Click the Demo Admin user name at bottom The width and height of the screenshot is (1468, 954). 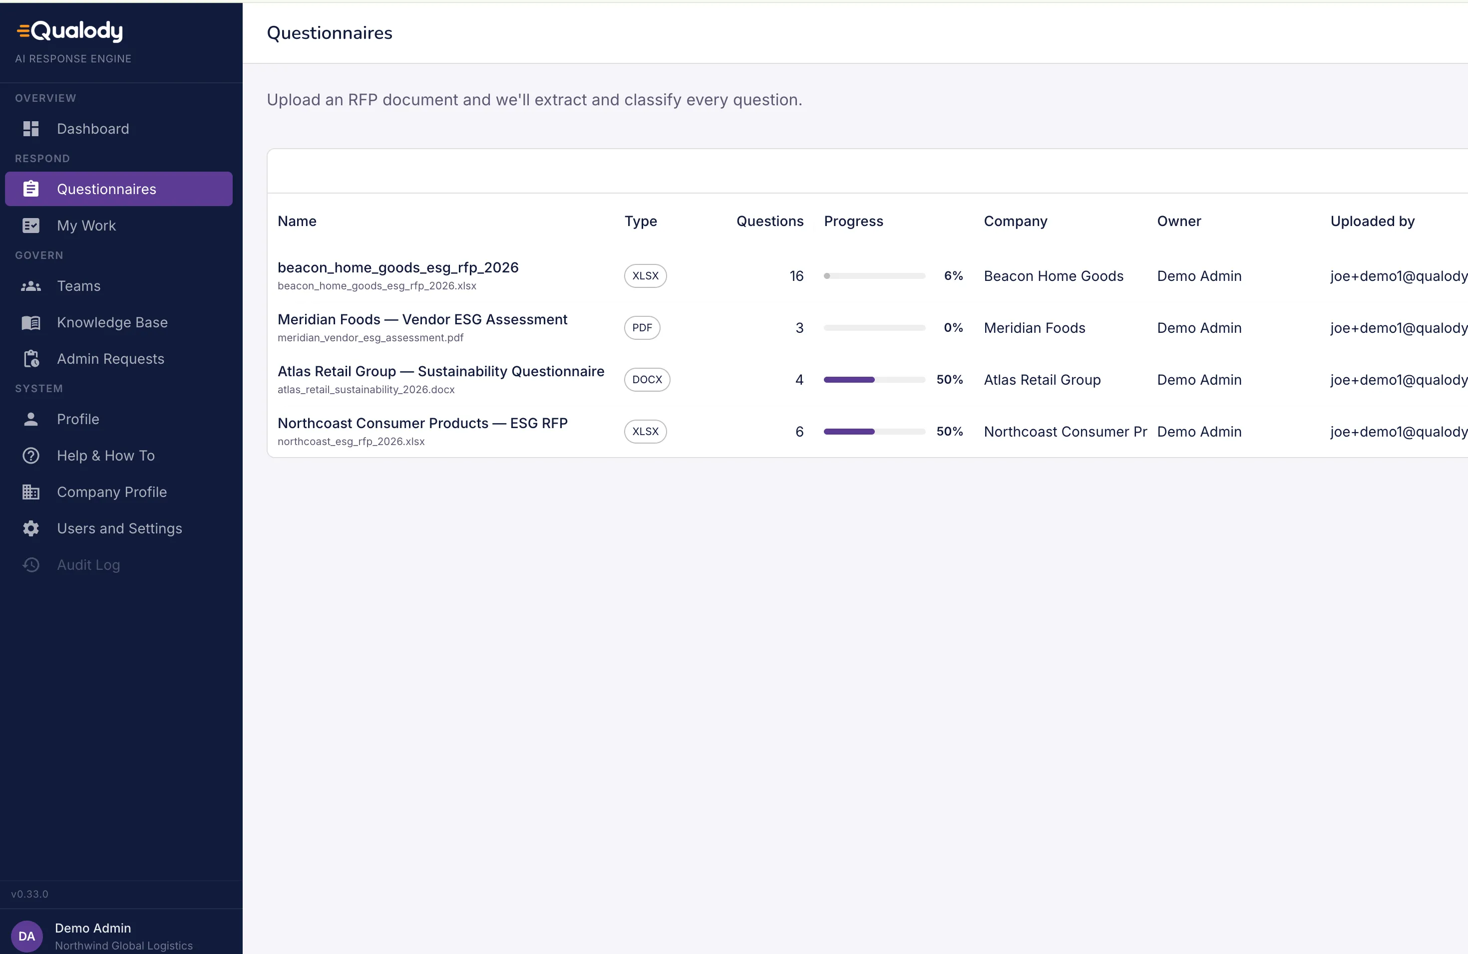coord(92,928)
